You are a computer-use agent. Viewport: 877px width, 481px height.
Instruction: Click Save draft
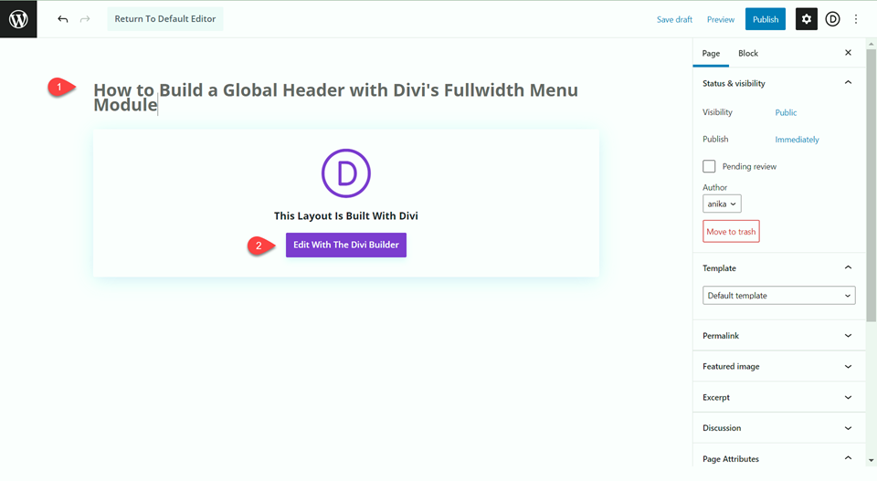(674, 19)
